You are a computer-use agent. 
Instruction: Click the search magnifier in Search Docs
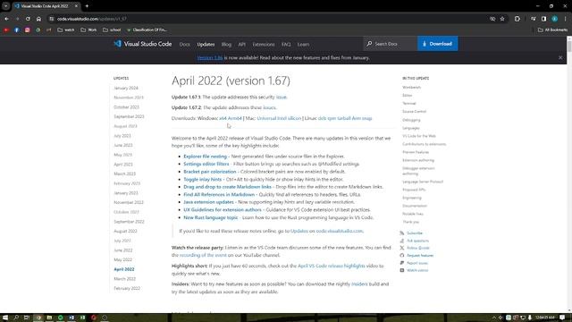[x=369, y=44]
